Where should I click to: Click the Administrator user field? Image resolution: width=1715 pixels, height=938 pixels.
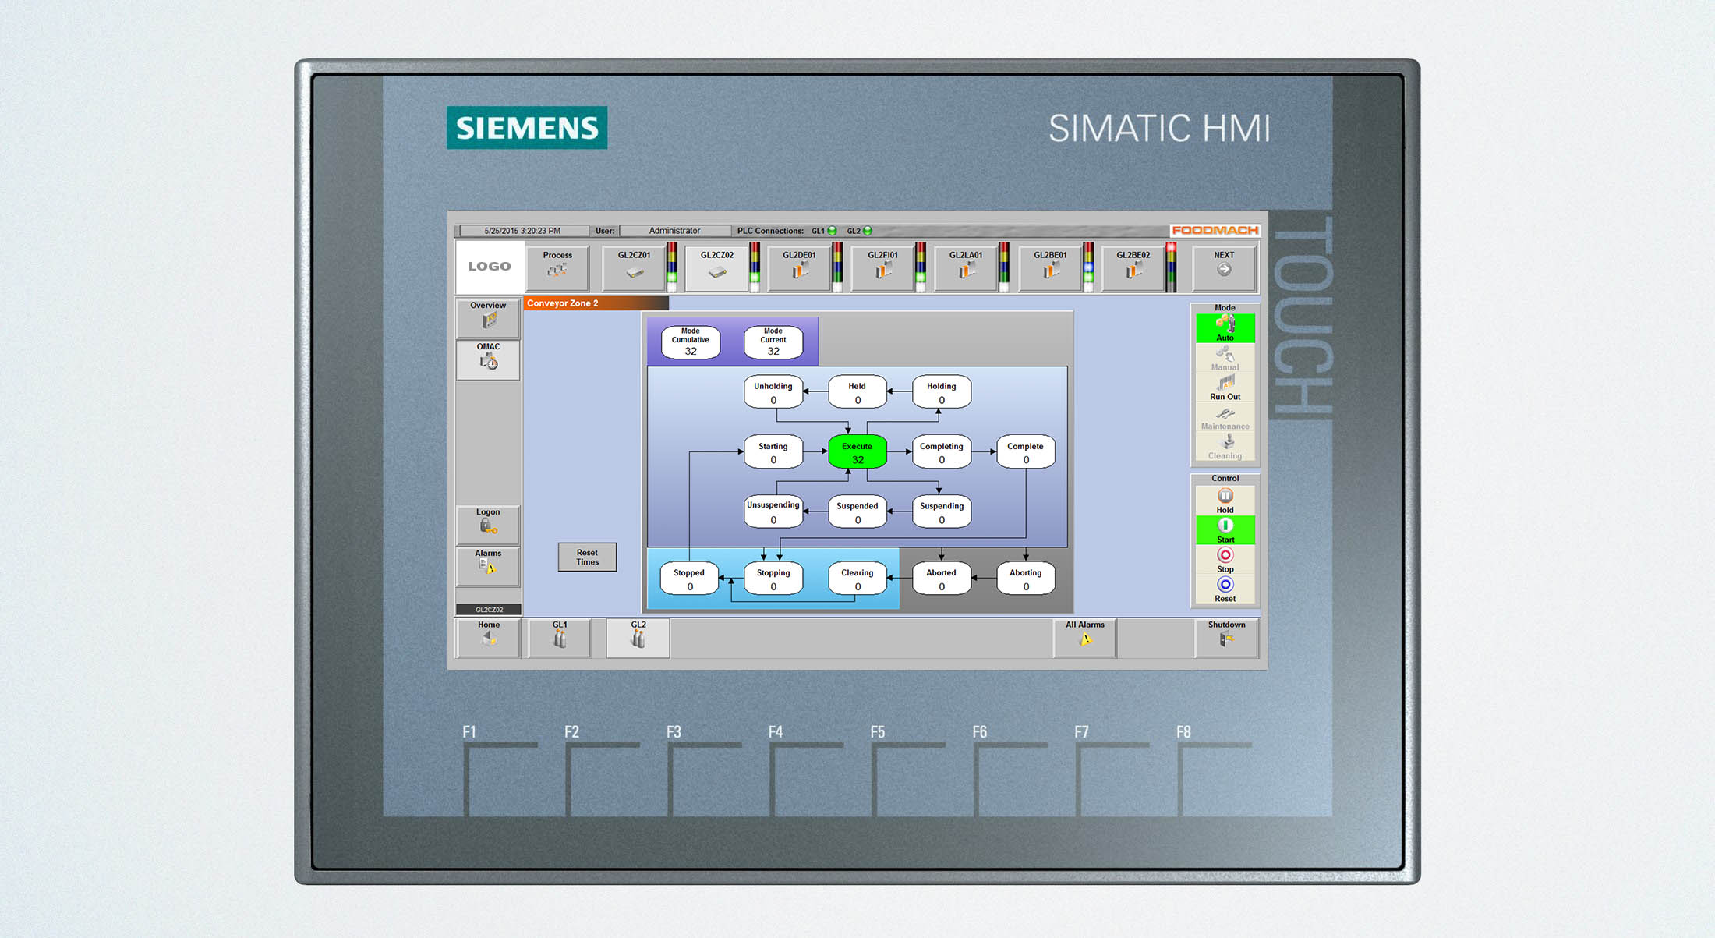point(674,231)
